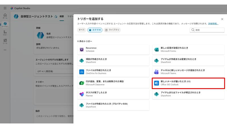
Task: Switch to the ライブラリ filter
Action: (112, 30)
